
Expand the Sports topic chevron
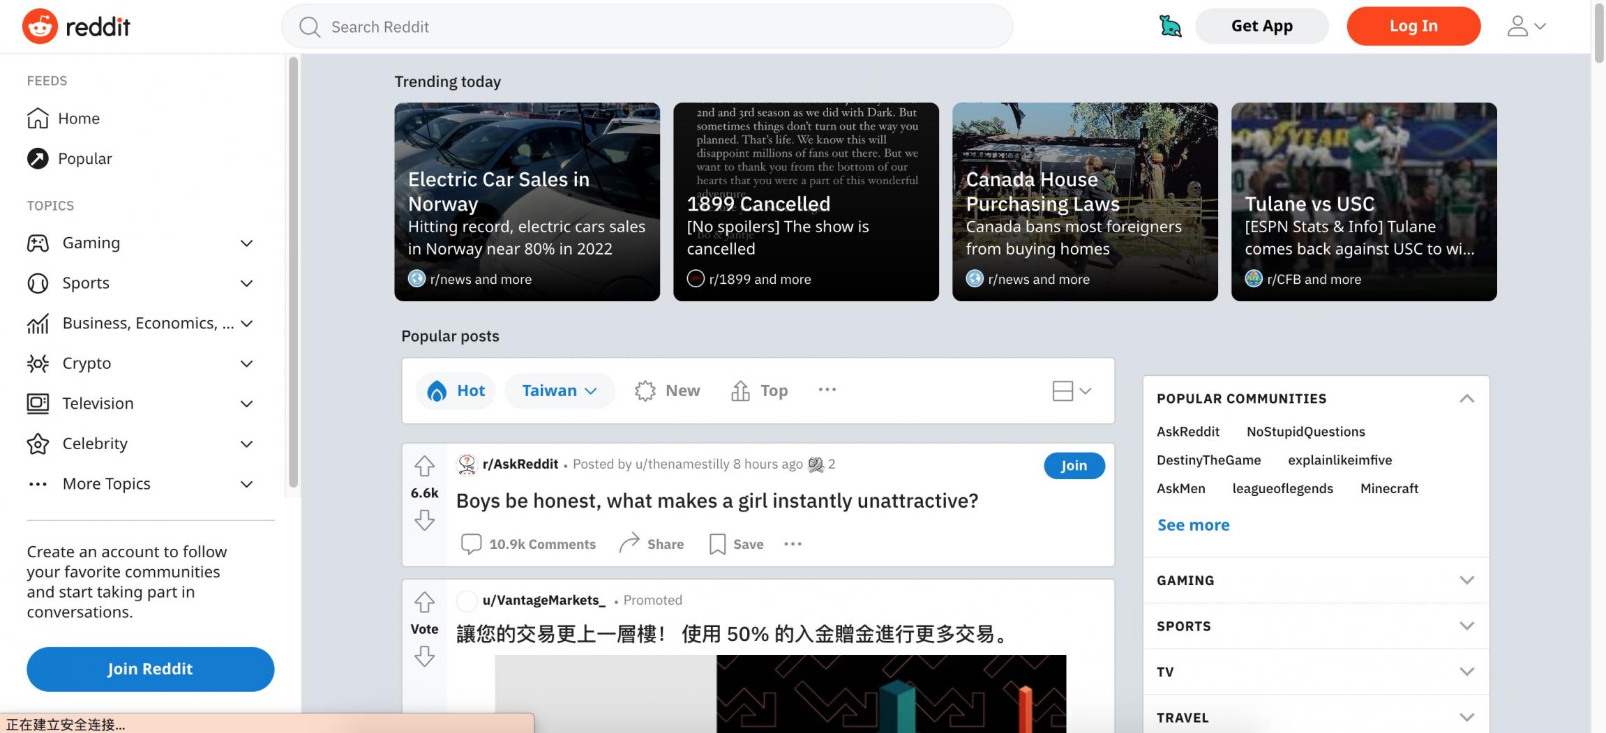(x=246, y=283)
